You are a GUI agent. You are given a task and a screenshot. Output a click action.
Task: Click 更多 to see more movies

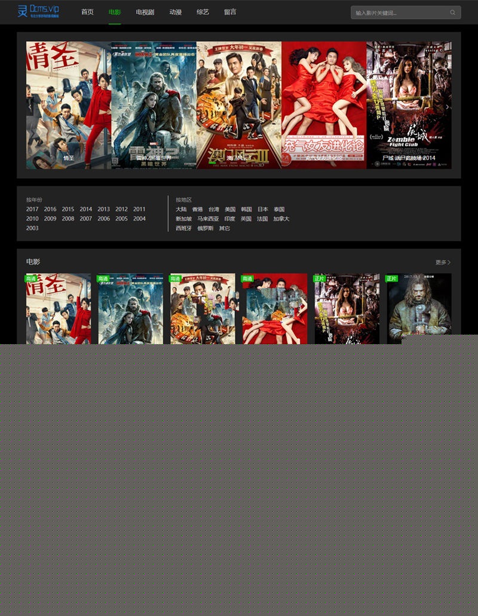tap(443, 262)
